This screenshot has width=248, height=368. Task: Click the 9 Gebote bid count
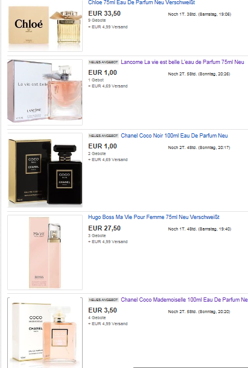coord(97,20)
